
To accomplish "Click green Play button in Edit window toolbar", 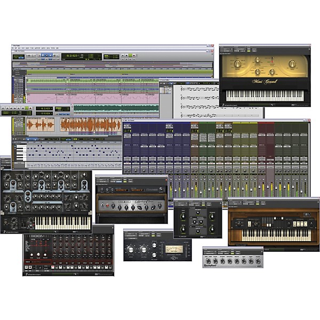I will pos(131,55).
